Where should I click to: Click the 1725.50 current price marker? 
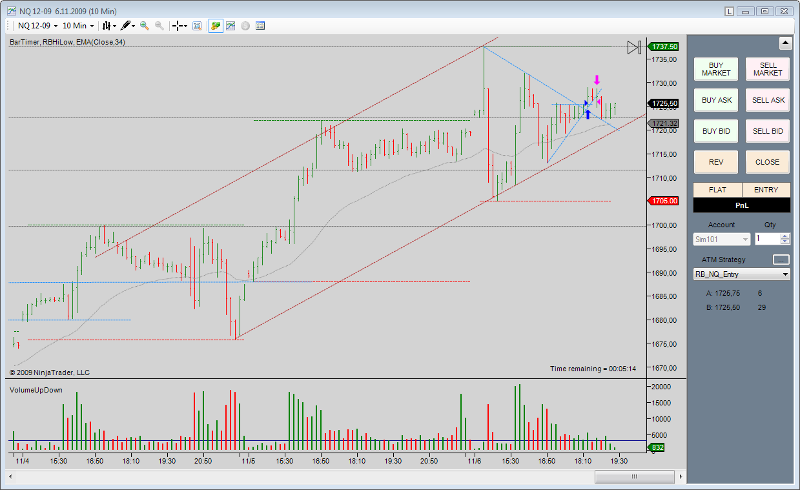click(x=663, y=103)
